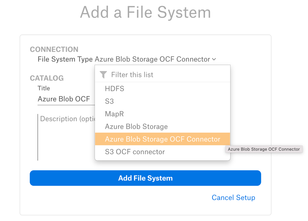
Task: Pick Azure Blob Storage option
Action: click(163, 126)
